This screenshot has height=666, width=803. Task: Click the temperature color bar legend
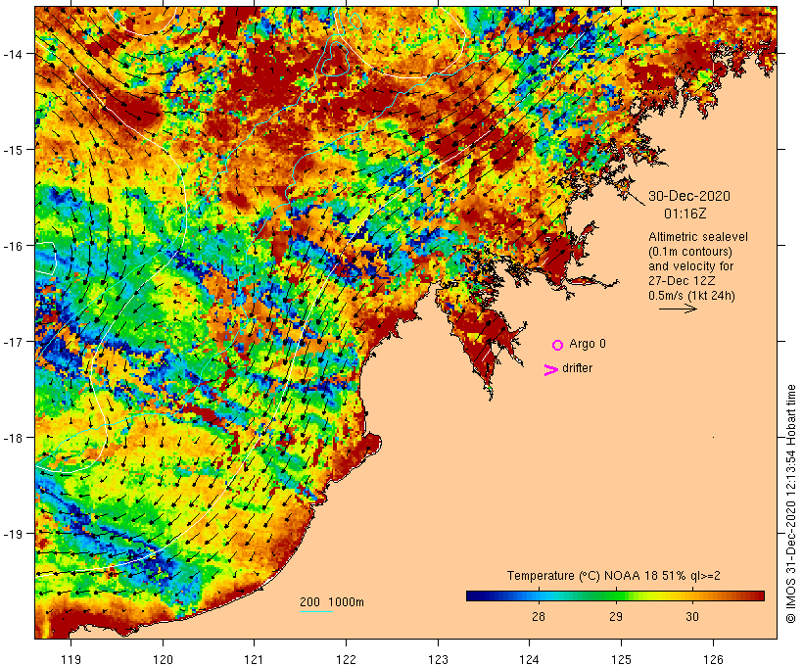point(615,595)
